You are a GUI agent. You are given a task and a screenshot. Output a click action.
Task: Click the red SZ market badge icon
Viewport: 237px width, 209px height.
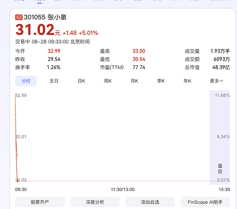coord(19,17)
